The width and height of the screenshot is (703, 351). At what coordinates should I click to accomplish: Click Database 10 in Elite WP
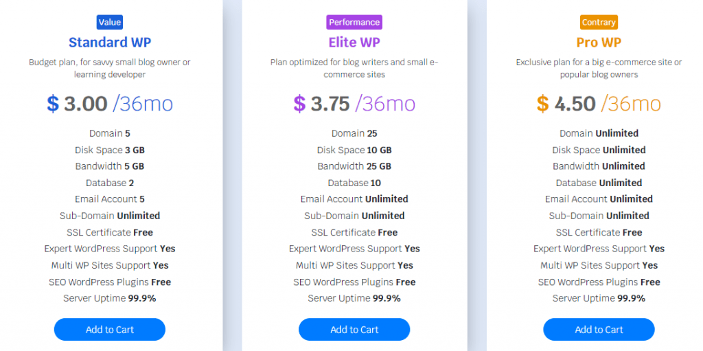(x=354, y=183)
